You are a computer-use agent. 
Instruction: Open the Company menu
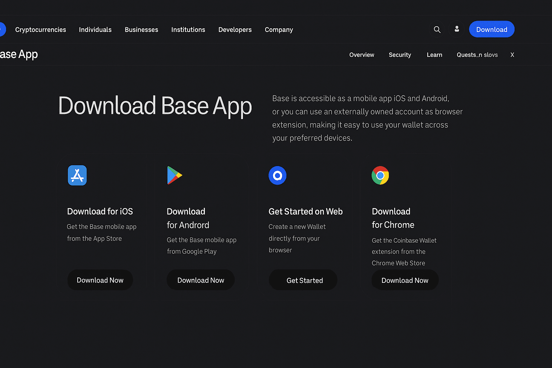[279, 30]
